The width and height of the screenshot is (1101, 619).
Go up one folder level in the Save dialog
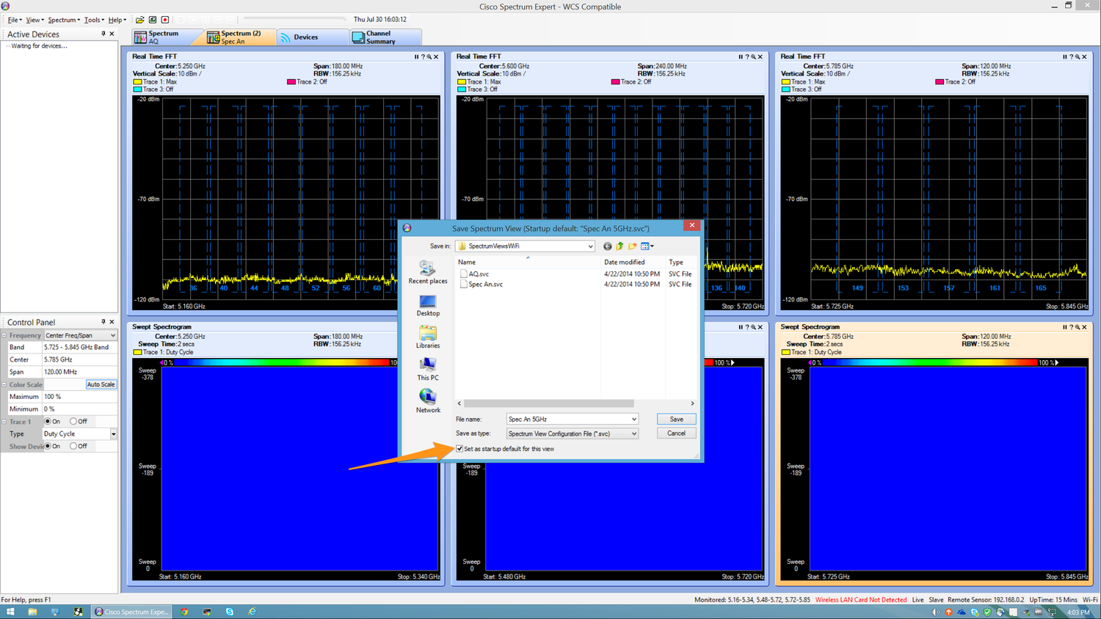click(619, 246)
